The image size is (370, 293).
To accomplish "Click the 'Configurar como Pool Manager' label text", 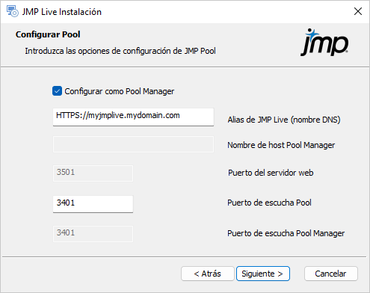I will point(120,91).
